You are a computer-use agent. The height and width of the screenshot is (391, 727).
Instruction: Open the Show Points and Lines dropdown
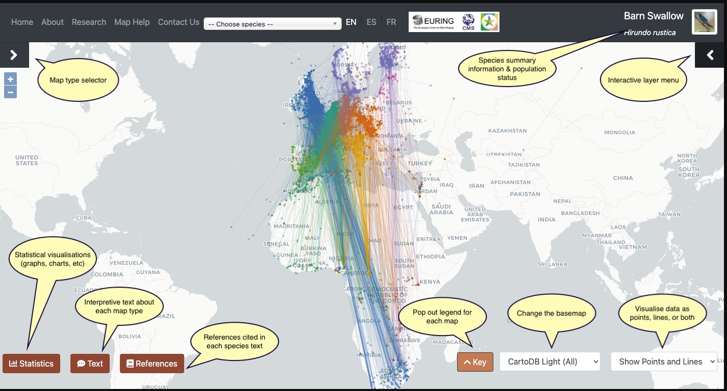tap(664, 361)
